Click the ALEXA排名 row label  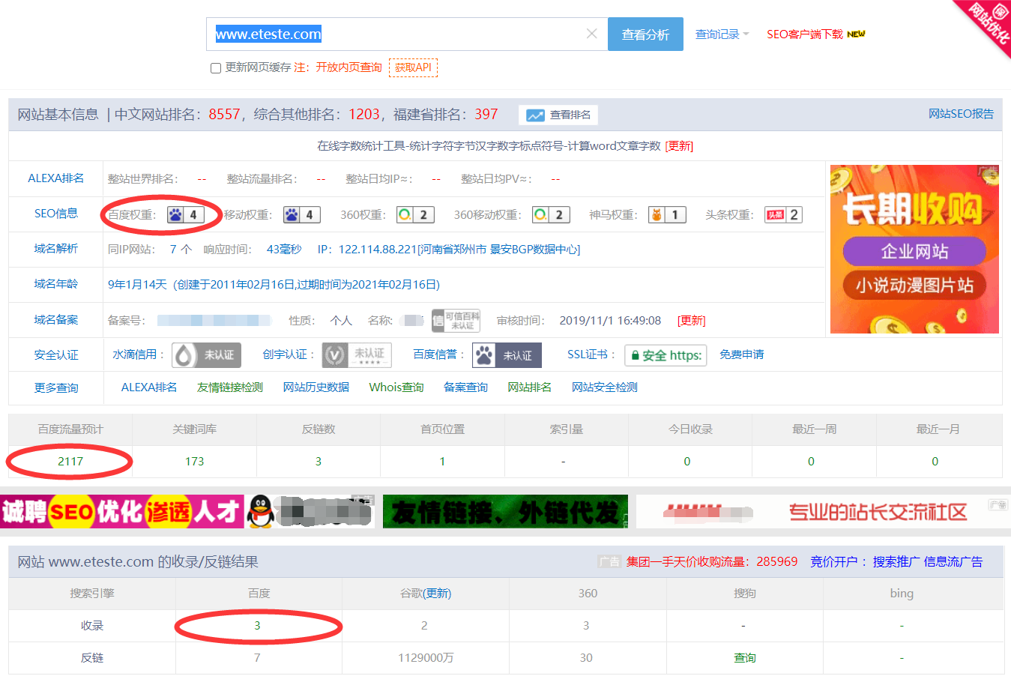[56, 178]
